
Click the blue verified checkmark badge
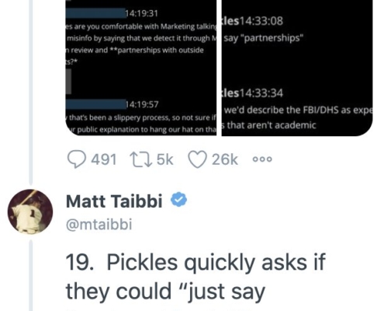click(x=178, y=201)
